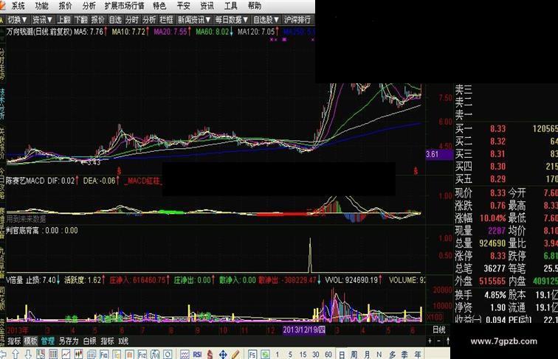Select the pencil drawing tool icon

click(x=235, y=354)
